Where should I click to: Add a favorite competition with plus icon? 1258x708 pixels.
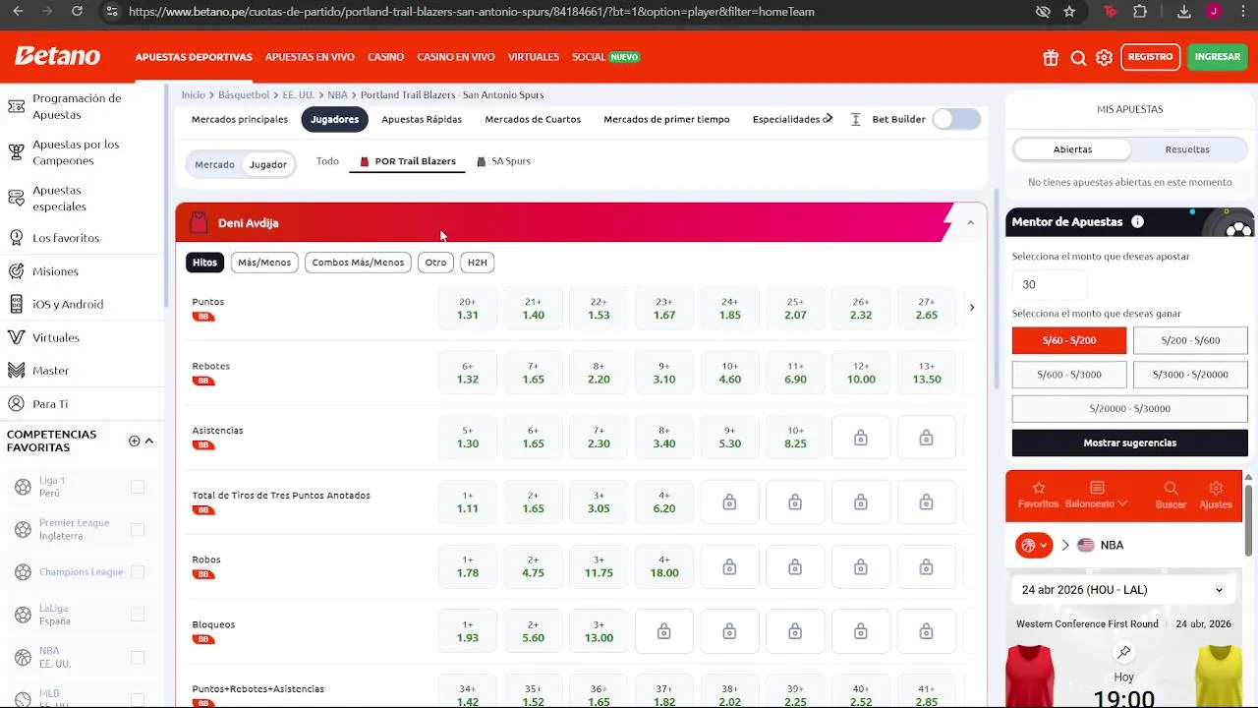134,441
